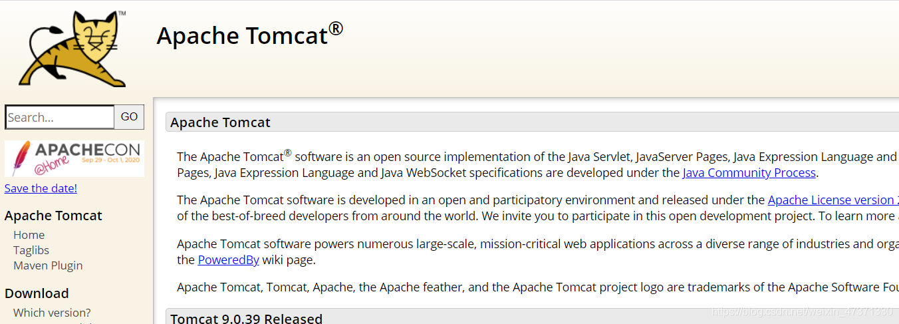
Task: Follow the 'Save the date!' link
Action: (41, 188)
